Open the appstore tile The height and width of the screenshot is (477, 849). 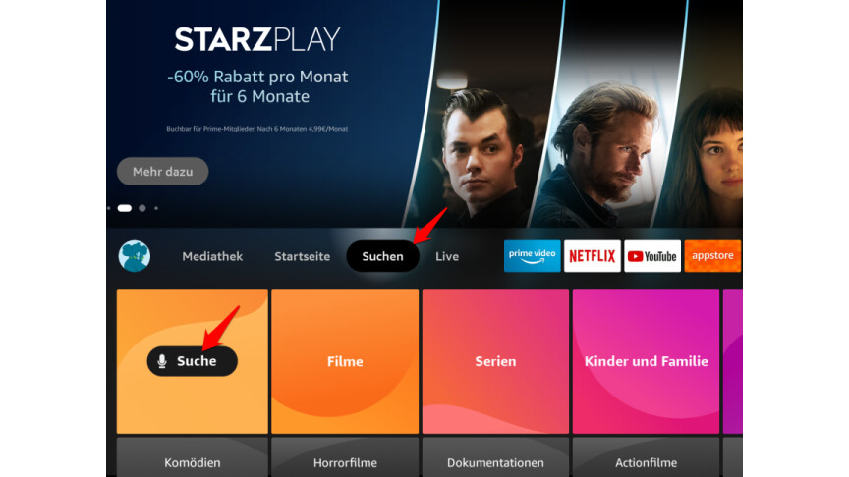click(x=712, y=256)
